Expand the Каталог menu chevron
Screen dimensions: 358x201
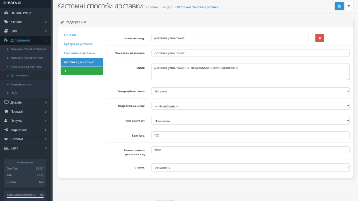pyautogui.click(x=46, y=22)
